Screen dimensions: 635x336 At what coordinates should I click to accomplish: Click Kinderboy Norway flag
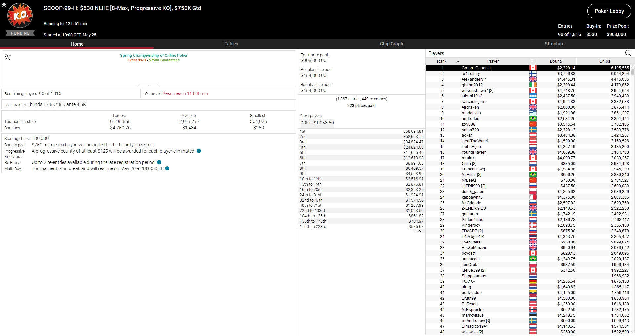(533, 225)
